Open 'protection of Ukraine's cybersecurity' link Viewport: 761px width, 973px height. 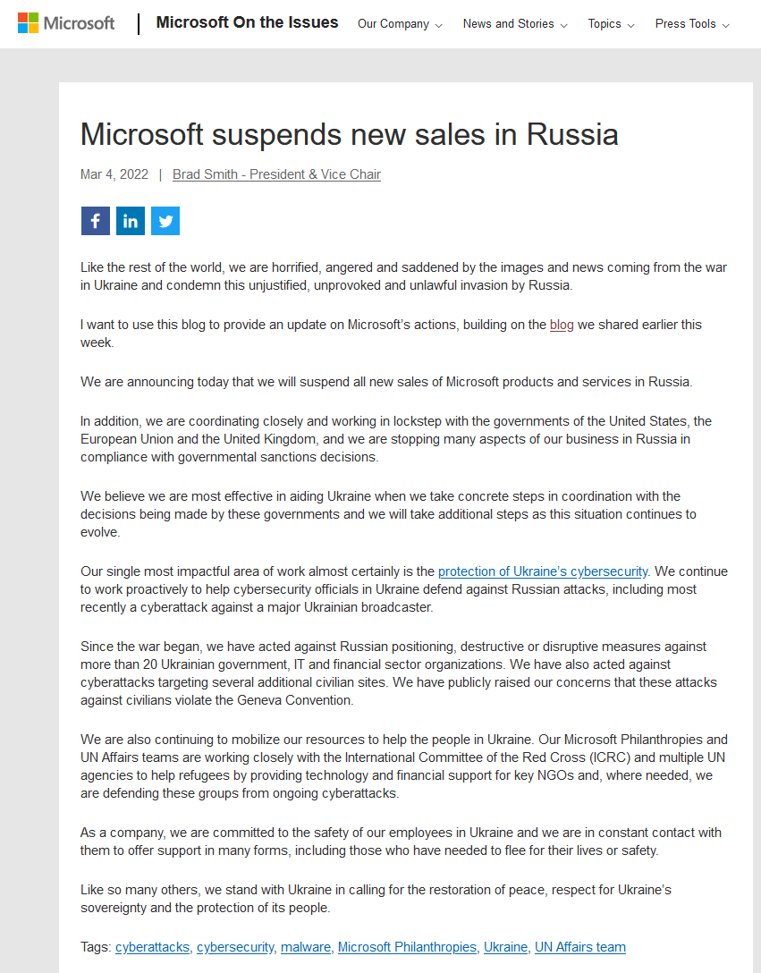(x=543, y=571)
